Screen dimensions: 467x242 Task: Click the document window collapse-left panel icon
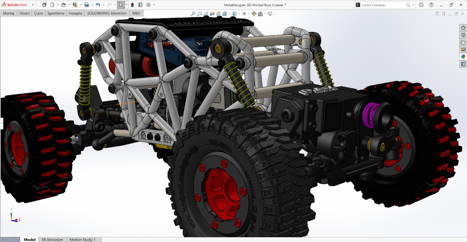[x=437, y=14]
